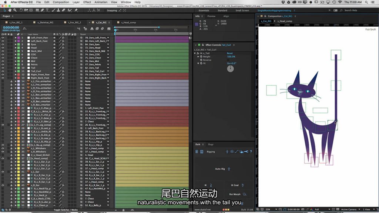379x213 pixels.
Task: Switch to the s_Head_comp timeline tab
Action: (128, 23)
